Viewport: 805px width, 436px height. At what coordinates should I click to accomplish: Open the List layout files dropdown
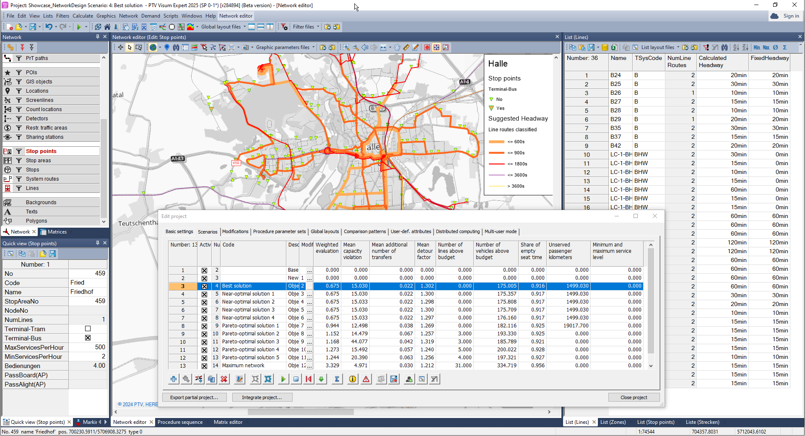pyautogui.click(x=678, y=47)
